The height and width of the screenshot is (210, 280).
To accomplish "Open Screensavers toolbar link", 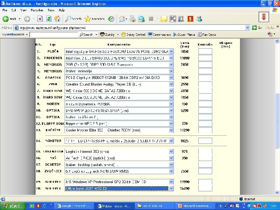I will click(159, 35).
